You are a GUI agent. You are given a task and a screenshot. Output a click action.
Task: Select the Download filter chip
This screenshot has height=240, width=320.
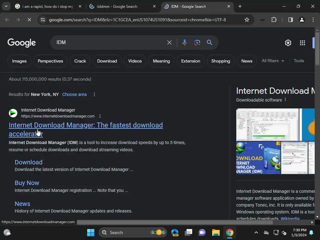pyautogui.click(x=107, y=61)
